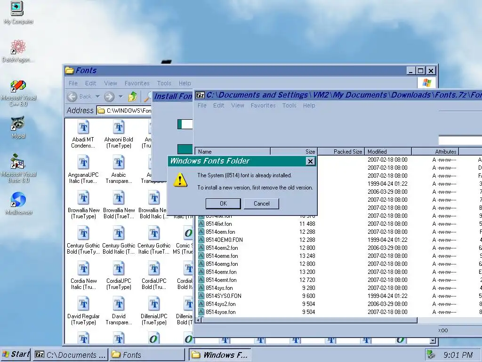Open My Computer desktop icon
Screen dimensions: 482x362
pos(18,12)
